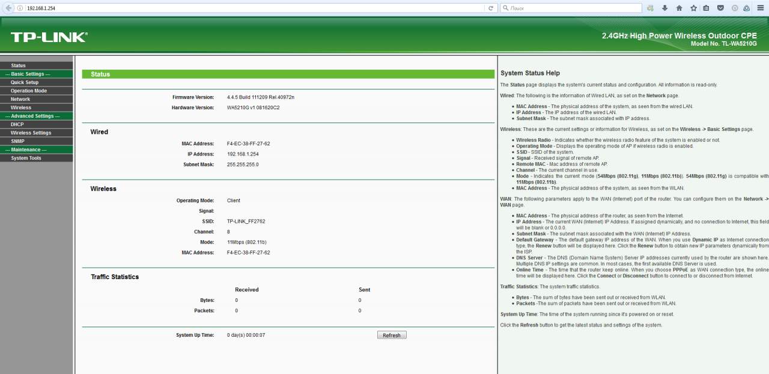The width and height of the screenshot is (769, 374).
Task: Open Wireless Settings in sidebar
Action: tap(37, 133)
